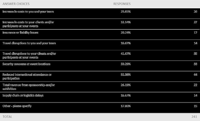This screenshot has height=121, width=200.
Task: Select 'Supply chain or logistics delays' row
Action: pyautogui.click(x=100, y=97)
